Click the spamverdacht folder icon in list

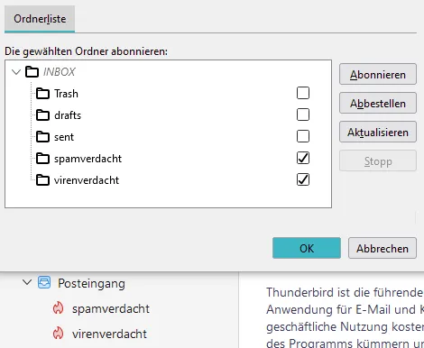coord(42,159)
